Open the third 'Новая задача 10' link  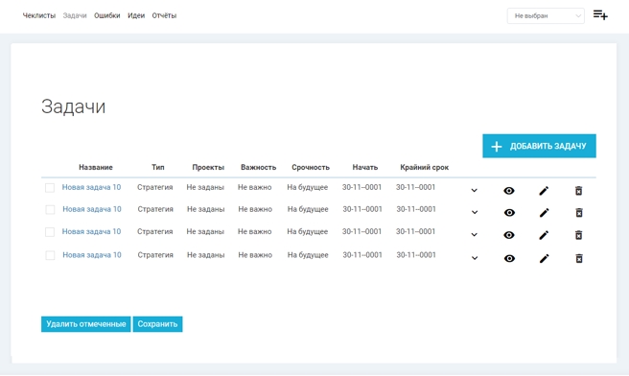pos(91,231)
